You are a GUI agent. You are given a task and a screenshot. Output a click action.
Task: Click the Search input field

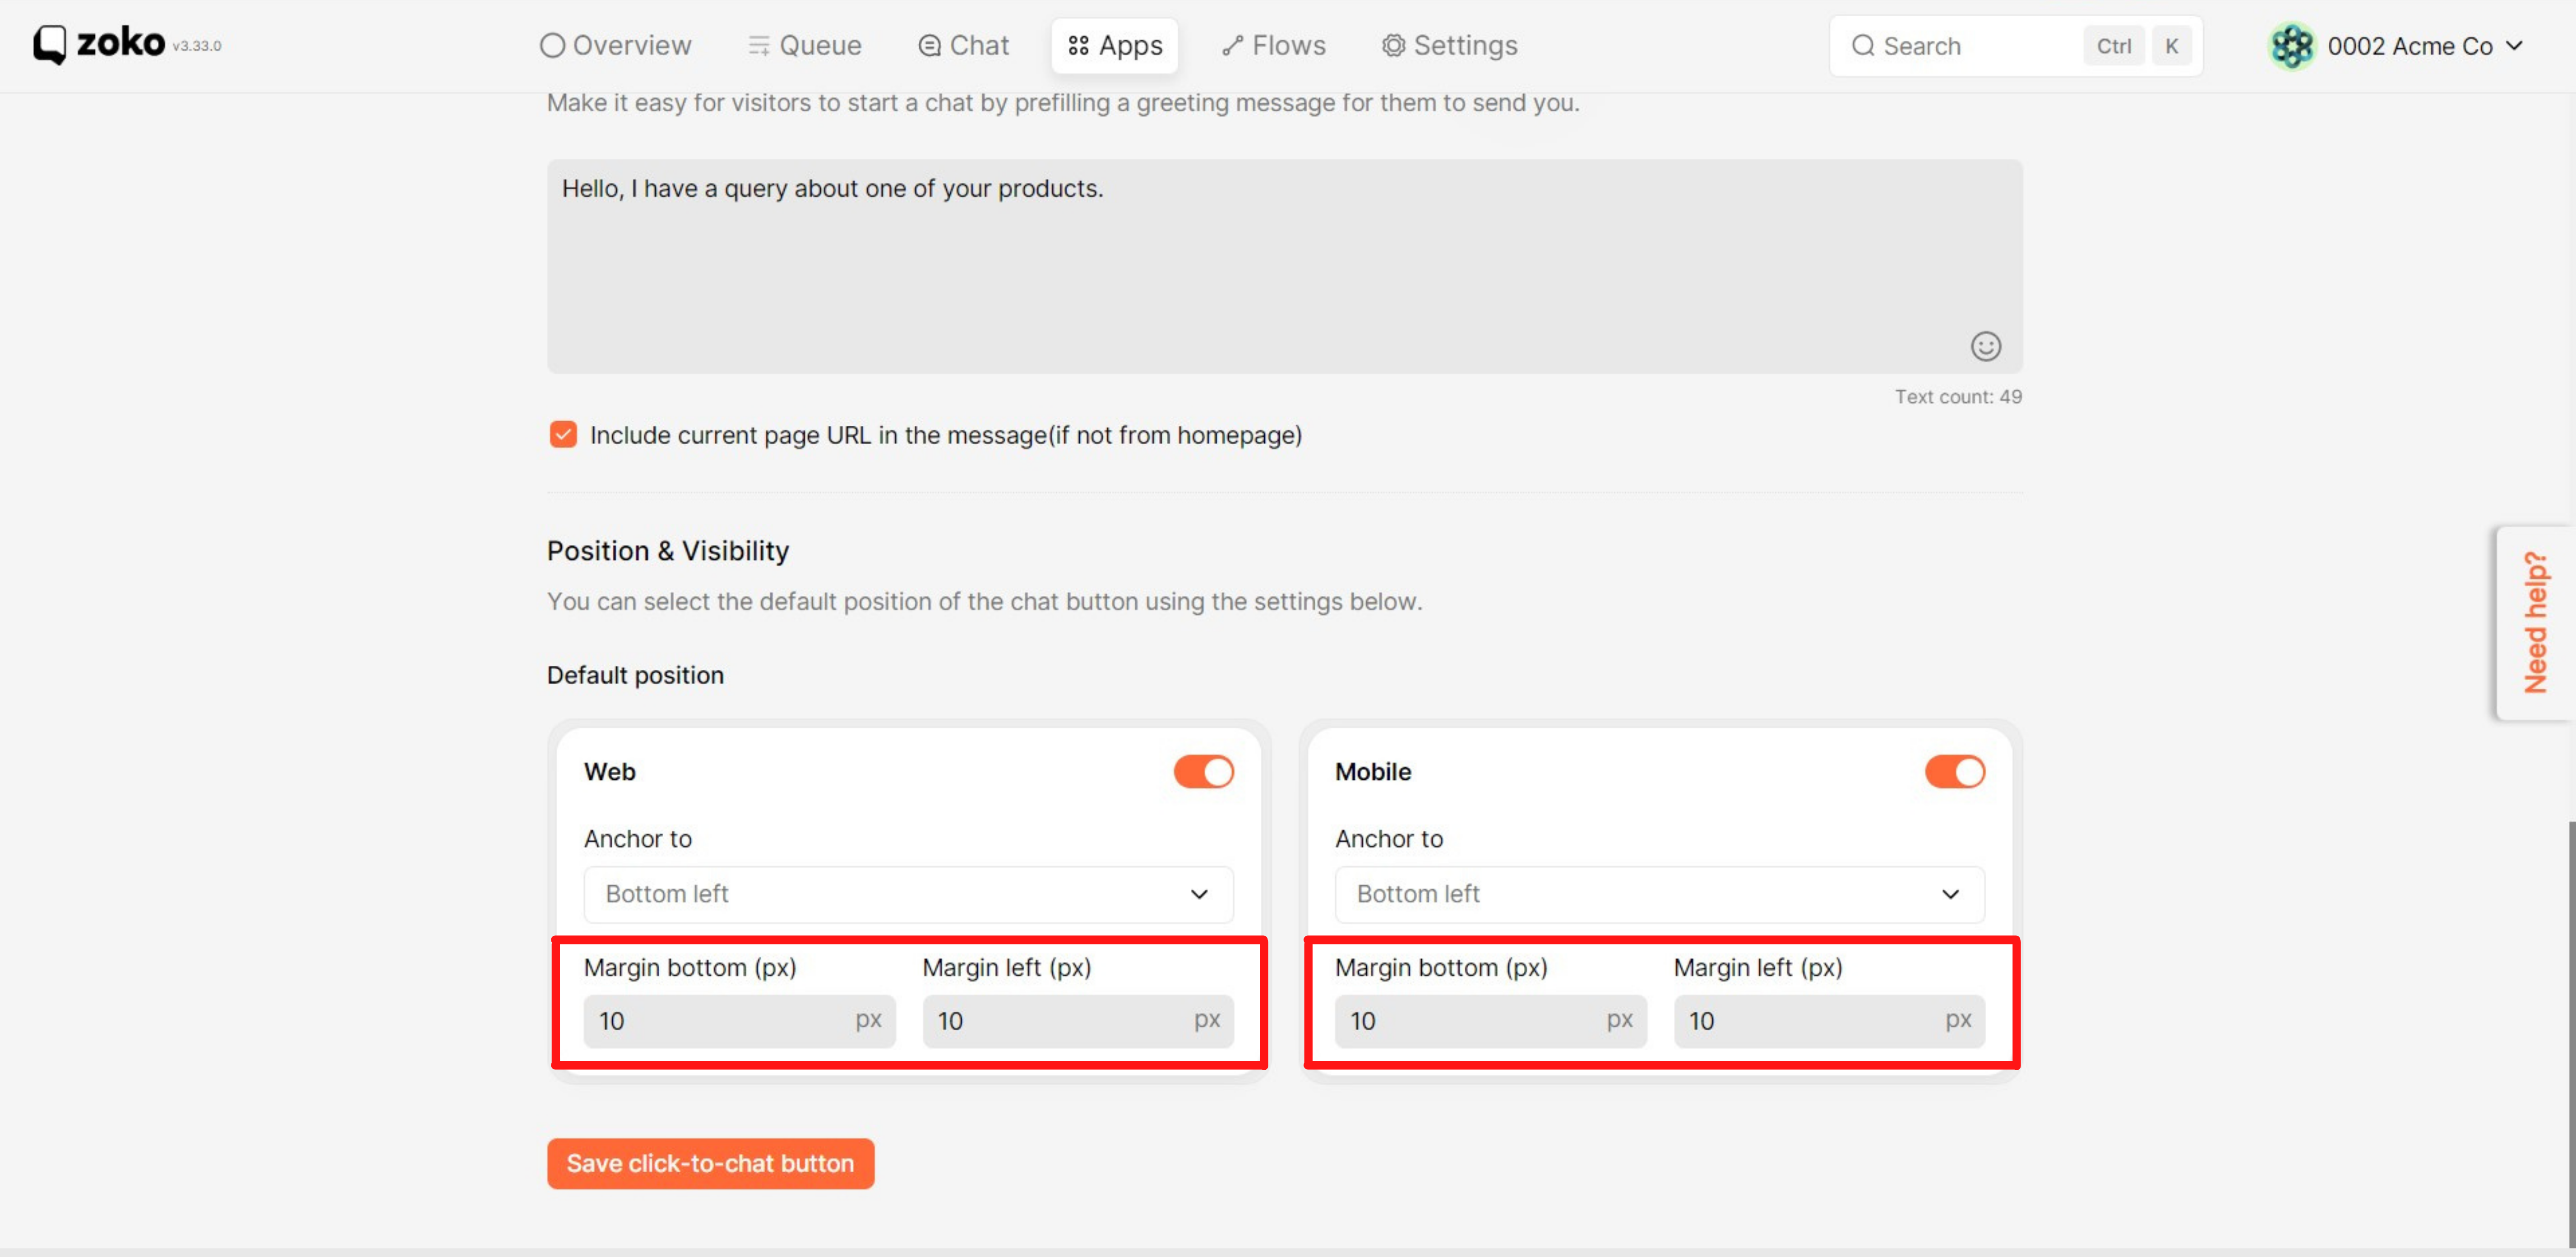2016,46
